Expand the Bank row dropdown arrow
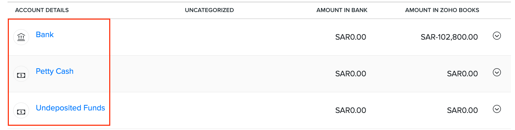Image resolution: width=515 pixels, height=130 pixels. point(497,36)
